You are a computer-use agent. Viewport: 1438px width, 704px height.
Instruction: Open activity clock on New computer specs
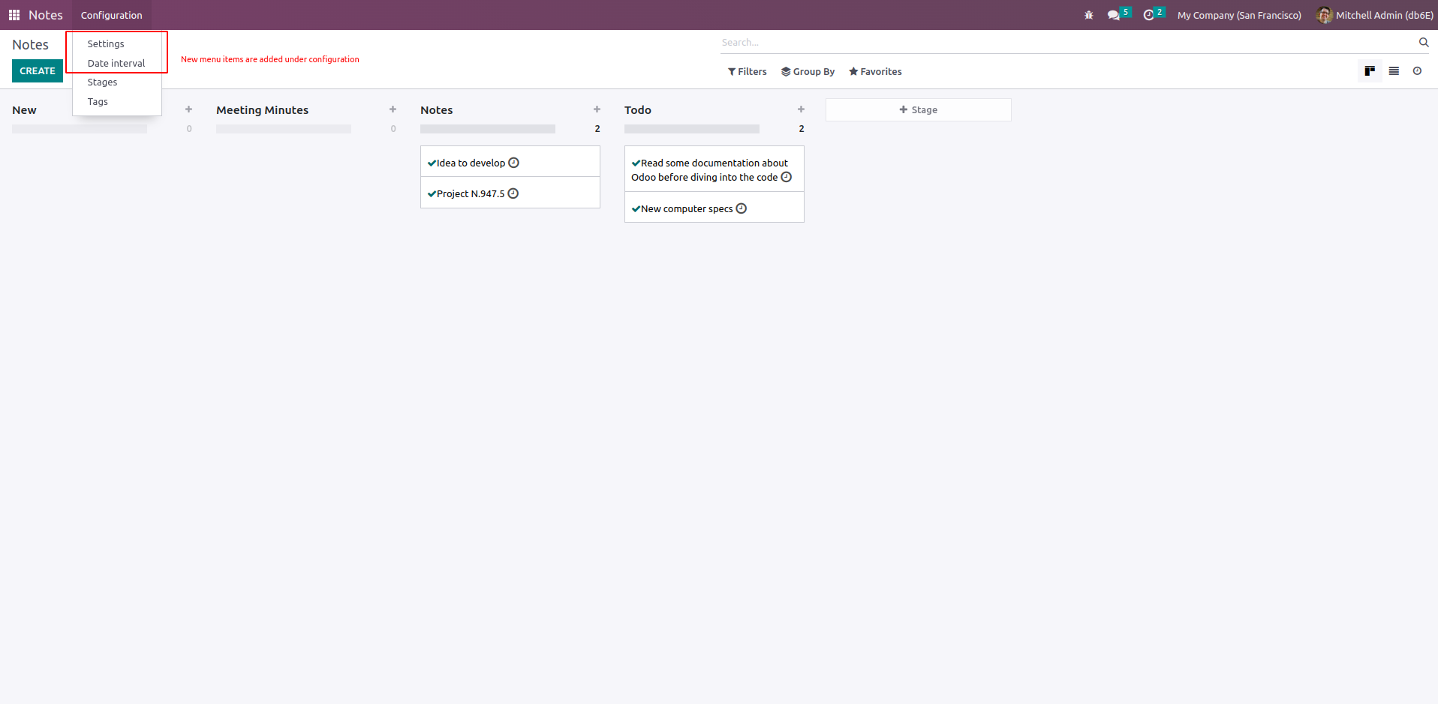[x=742, y=208]
